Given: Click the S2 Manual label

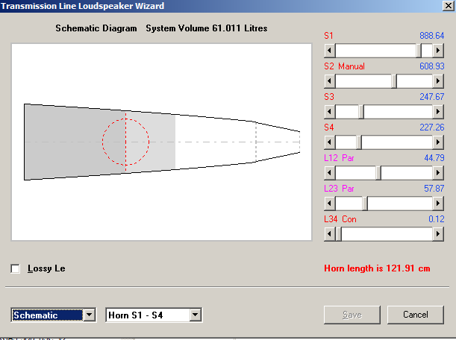Looking at the screenshot, I should coord(344,66).
